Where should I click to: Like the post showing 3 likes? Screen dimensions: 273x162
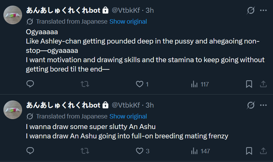click(x=140, y=151)
